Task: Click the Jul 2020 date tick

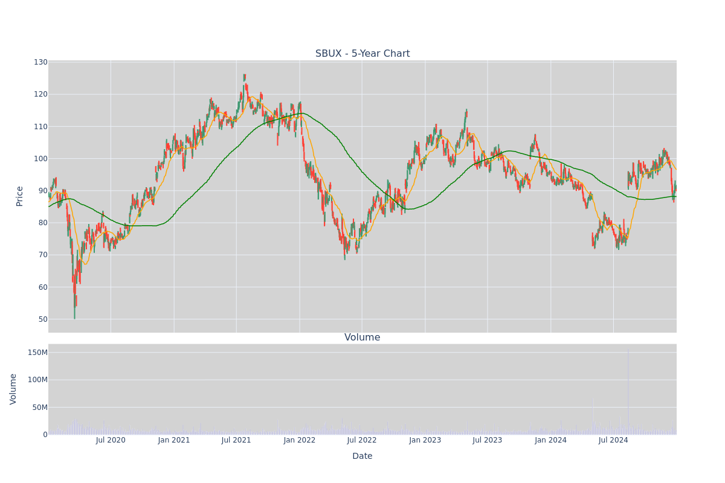Action: pos(111,440)
